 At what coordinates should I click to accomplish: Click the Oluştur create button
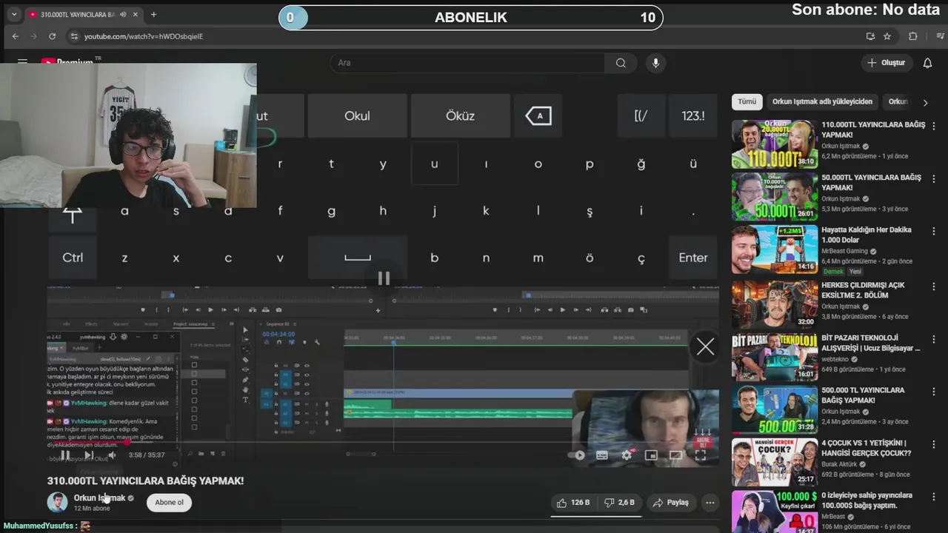(886, 63)
